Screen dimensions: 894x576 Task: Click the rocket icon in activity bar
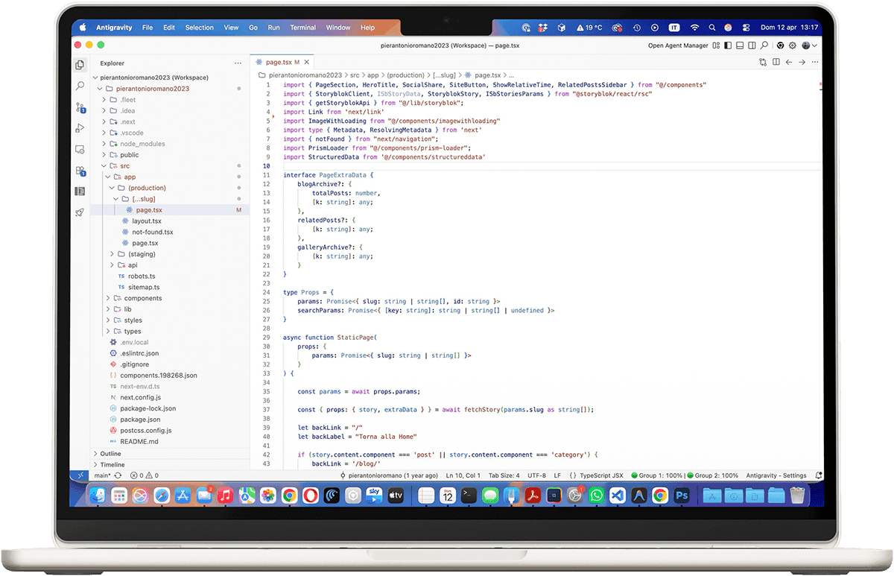coord(80,212)
